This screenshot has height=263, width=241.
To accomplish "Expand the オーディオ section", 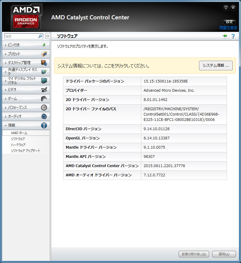I will (26, 116).
